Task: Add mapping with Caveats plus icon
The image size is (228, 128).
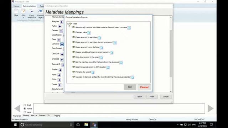Action: [61, 31]
